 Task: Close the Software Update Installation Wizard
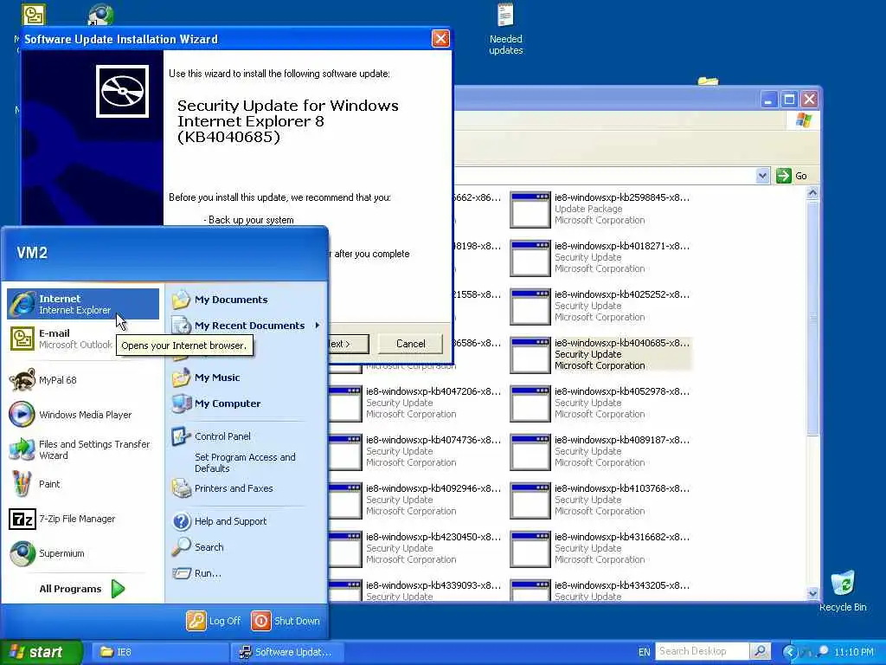440,38
